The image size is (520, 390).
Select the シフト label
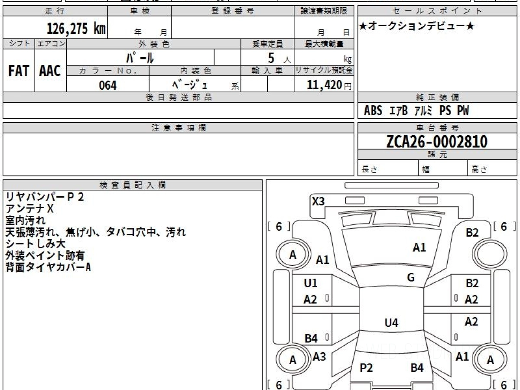pos(19,44)
